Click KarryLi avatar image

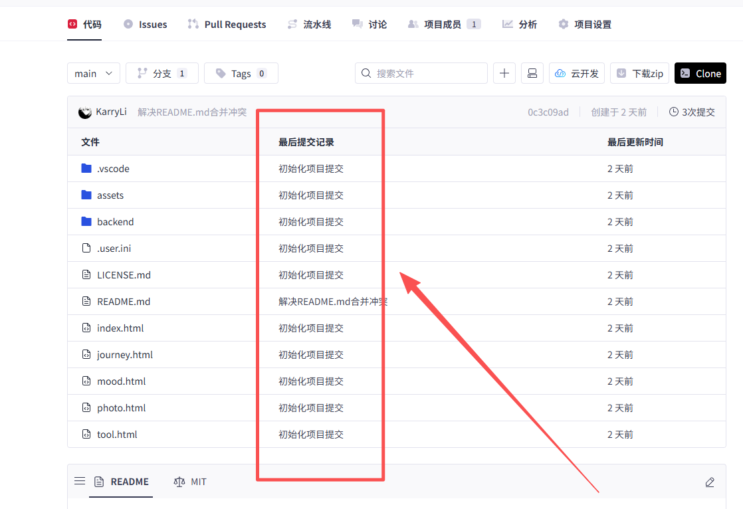tap(85, 112)
